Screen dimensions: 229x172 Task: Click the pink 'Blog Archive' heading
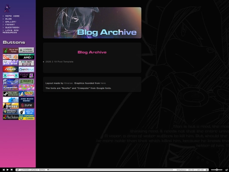click(x=92, y=52)
